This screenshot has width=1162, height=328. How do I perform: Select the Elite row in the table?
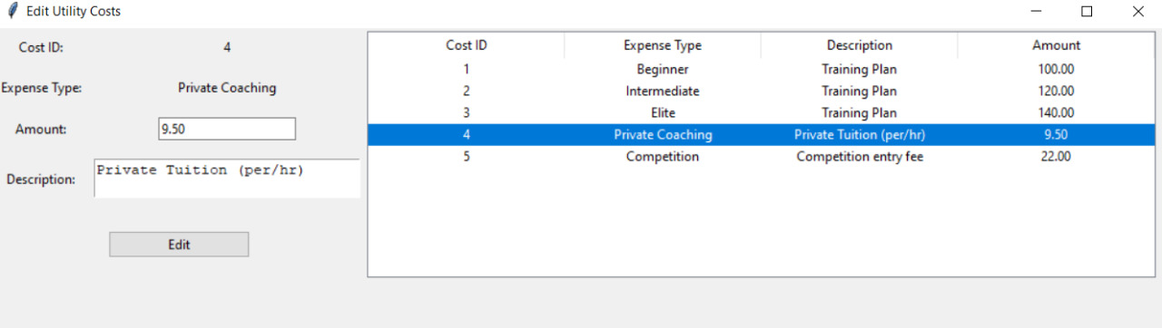tap(761, 112)
